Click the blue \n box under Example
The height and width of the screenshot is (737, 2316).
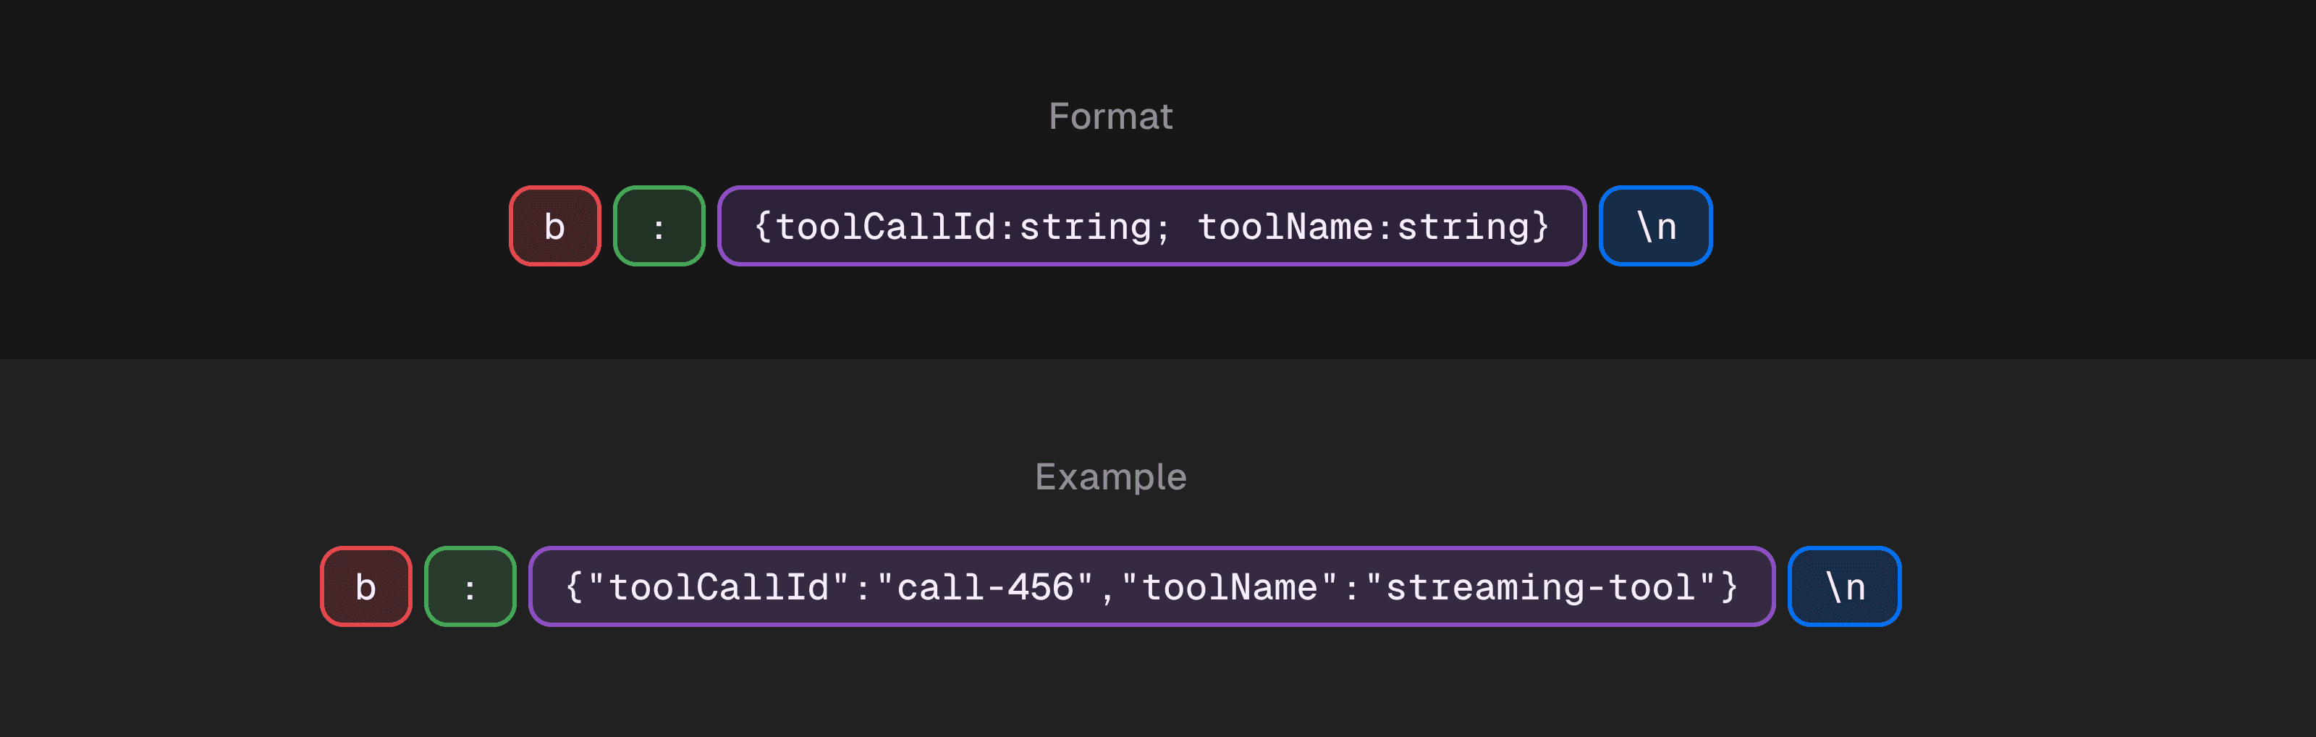pyautogui.click(x=1844, y=586)
